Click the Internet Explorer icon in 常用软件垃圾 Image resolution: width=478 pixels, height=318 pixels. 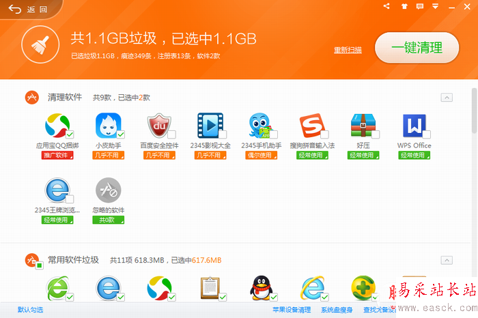pyautogui.click(x=312, y=288)
